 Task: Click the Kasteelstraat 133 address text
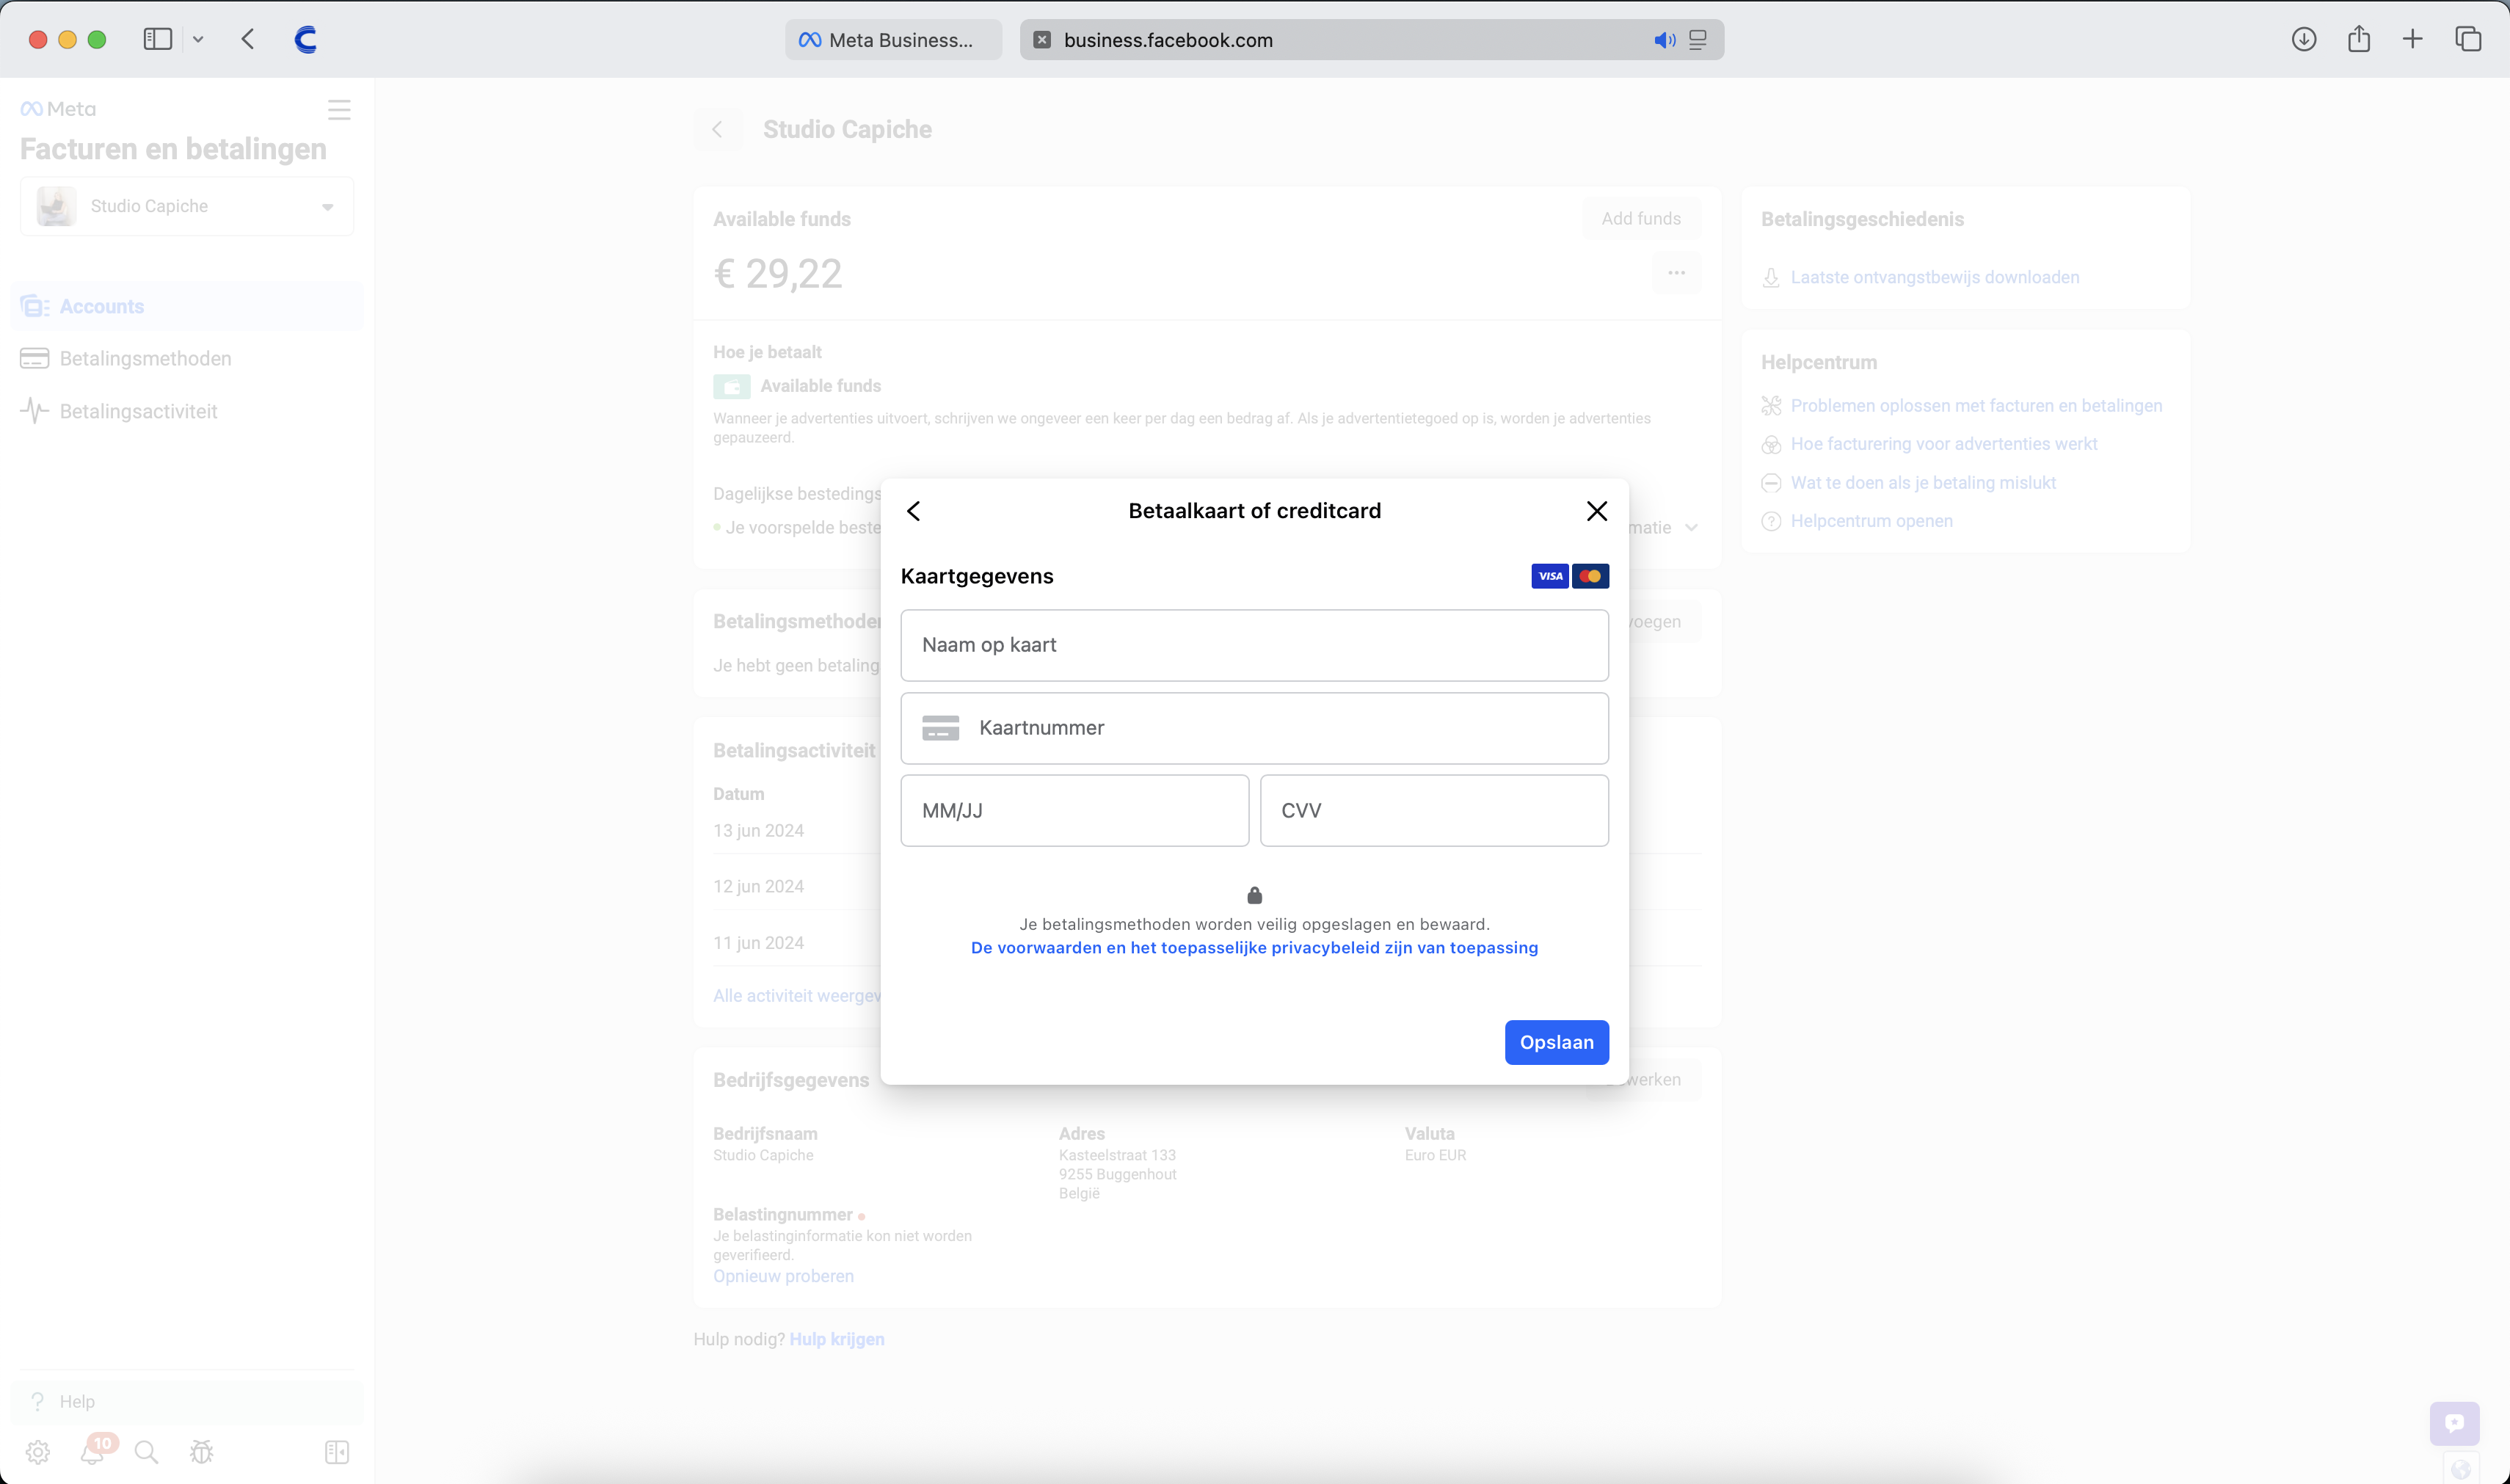[1117, 1155]
